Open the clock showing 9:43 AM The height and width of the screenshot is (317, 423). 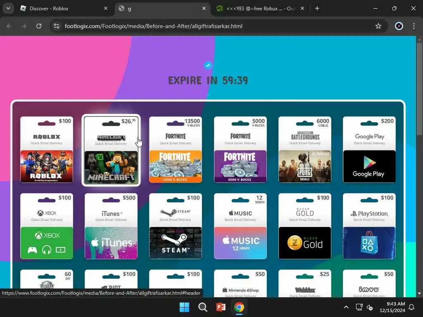click(x=392, y=307)
